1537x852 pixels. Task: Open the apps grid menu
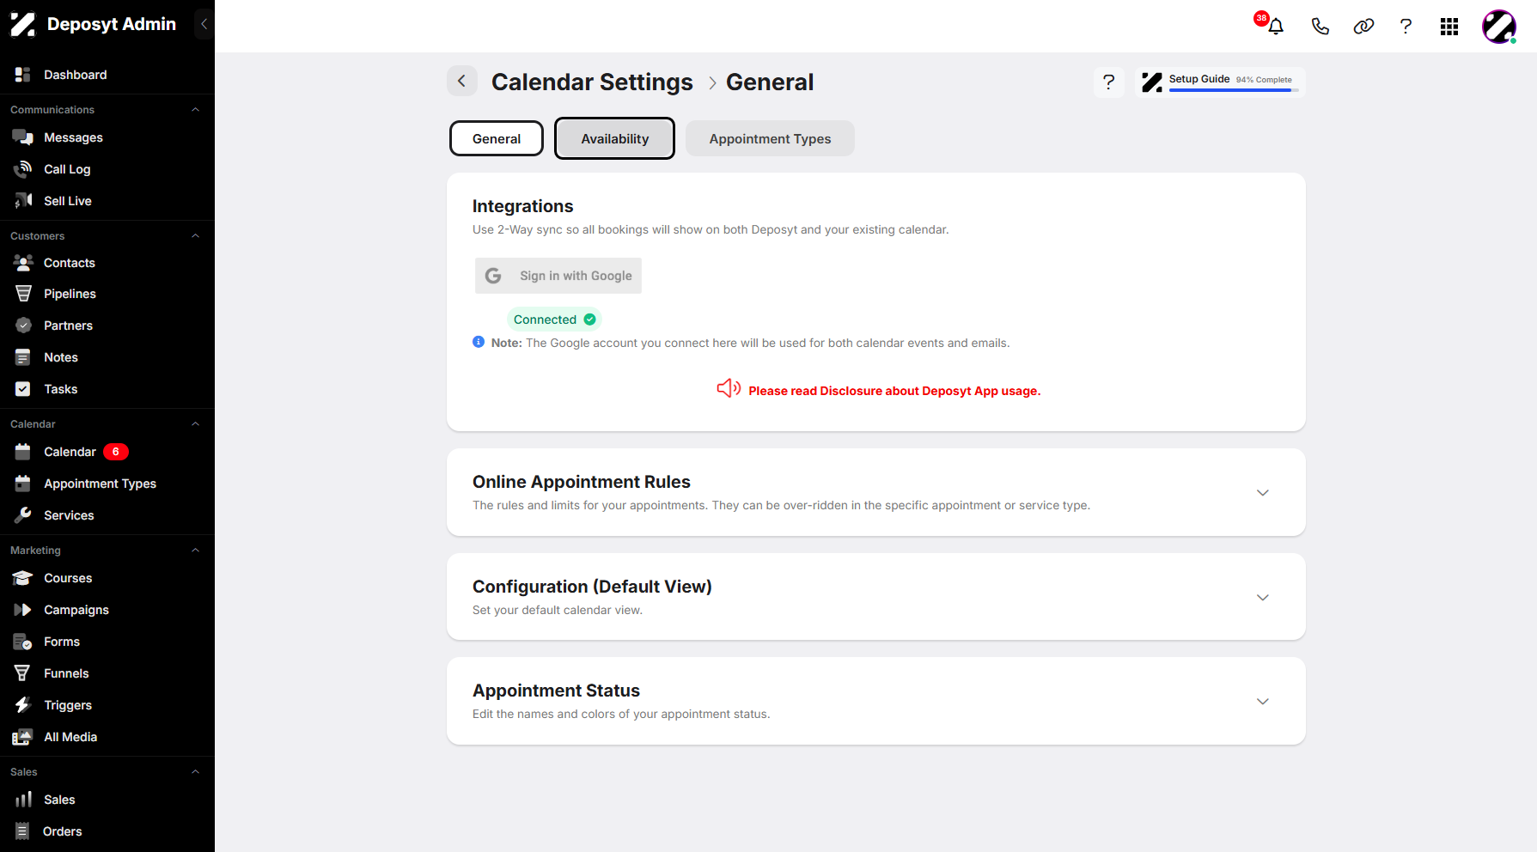click(x=1449, y=27)
